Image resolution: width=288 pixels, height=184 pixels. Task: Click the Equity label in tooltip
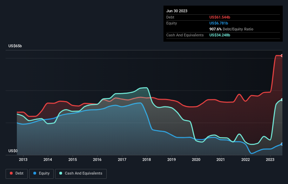tap(172, 23)
